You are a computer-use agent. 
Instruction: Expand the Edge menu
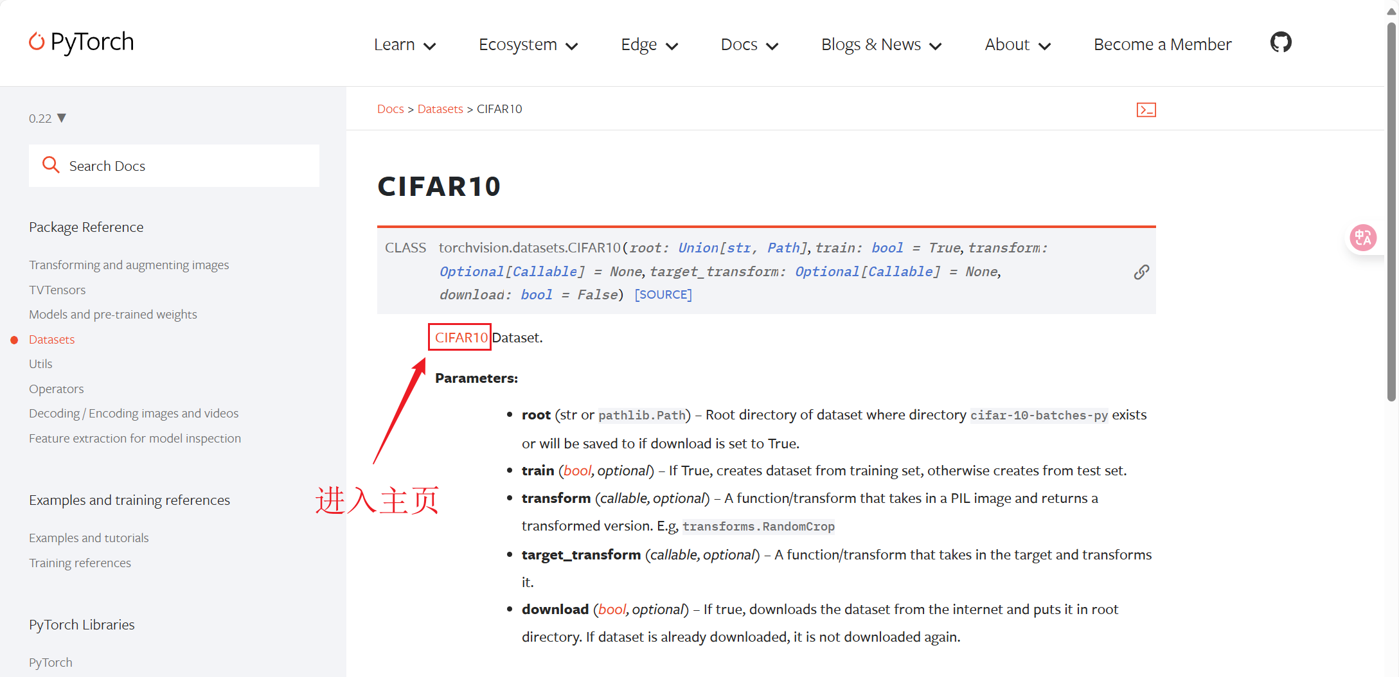tap(650, 44)
